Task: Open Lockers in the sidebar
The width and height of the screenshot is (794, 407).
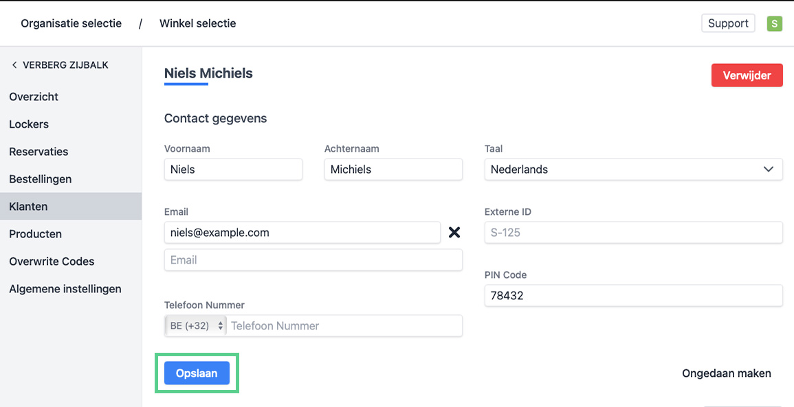Action: 29,124
